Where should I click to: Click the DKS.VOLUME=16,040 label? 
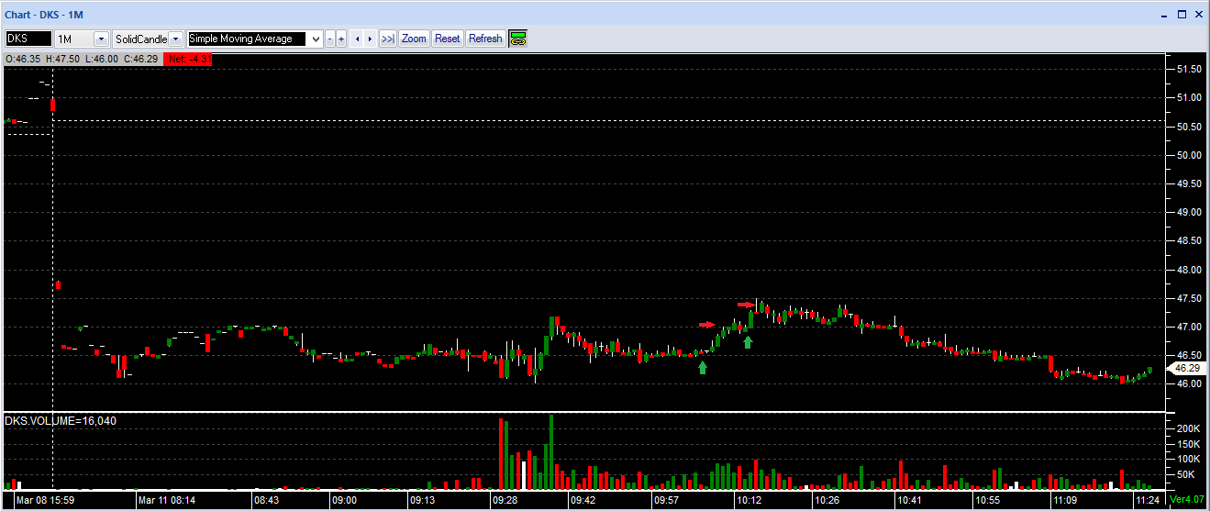click(61, 421)
